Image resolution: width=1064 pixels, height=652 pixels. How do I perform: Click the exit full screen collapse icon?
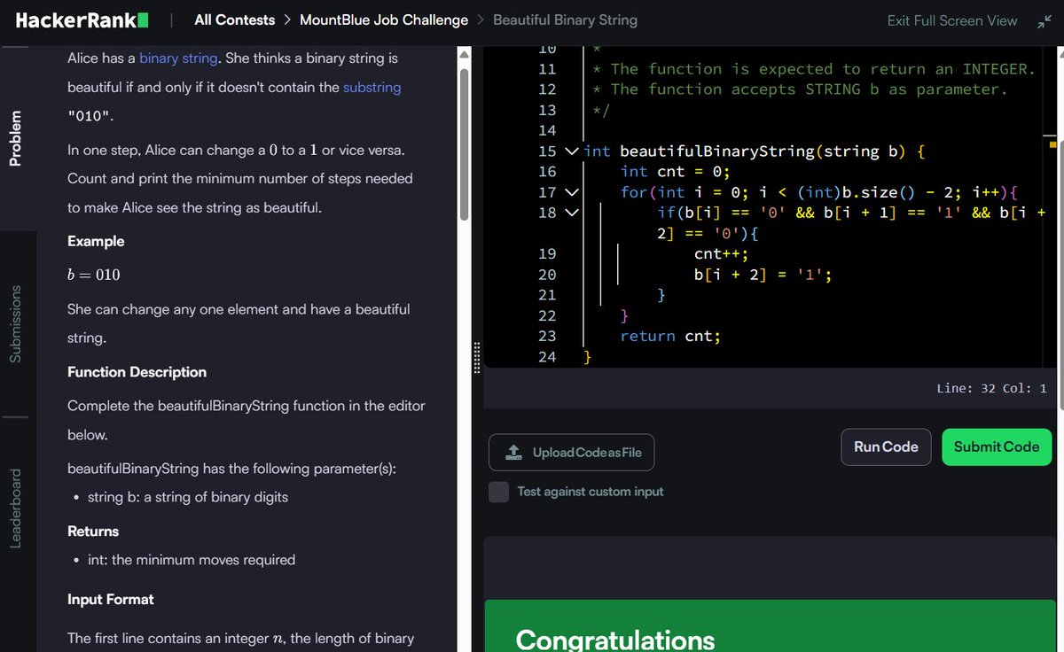1043,20
